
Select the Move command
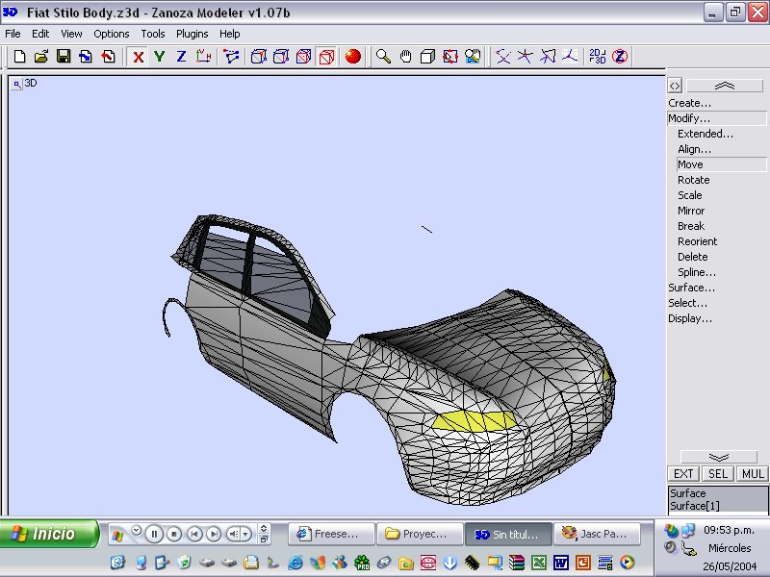click(721, 164)
